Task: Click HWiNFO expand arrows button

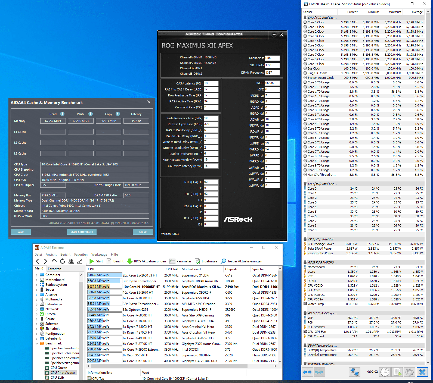Action: 307,372
